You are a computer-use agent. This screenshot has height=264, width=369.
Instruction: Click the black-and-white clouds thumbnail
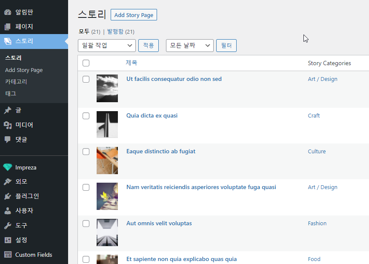click(107, 88)
